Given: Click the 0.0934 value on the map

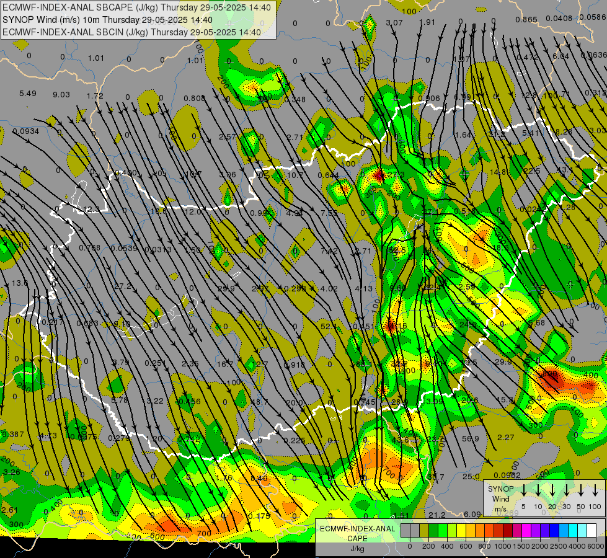Looking at the screenshot, I should click(25, 131).
